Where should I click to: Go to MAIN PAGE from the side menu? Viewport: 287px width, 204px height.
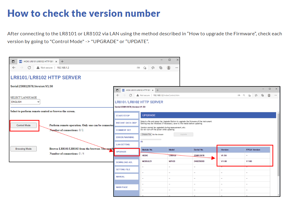[126, 187]
